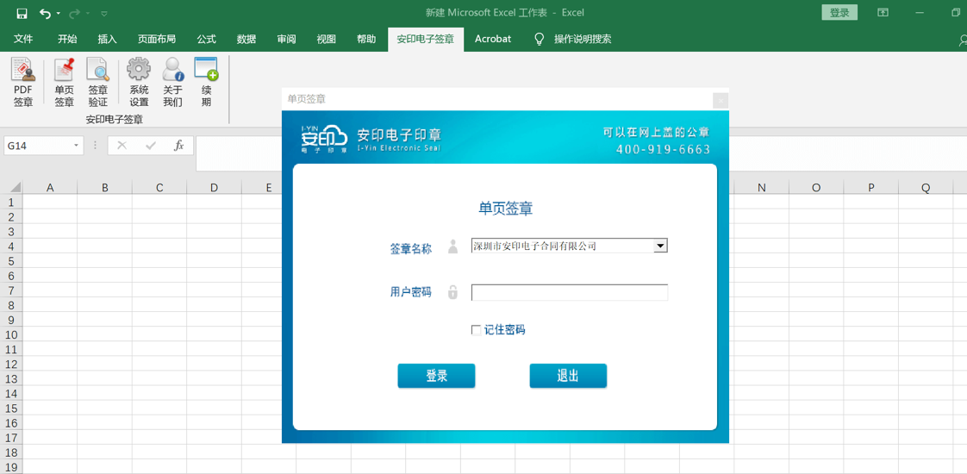
Task: Check the 记住密码 checkbox
Action: (x=476, y=330)
